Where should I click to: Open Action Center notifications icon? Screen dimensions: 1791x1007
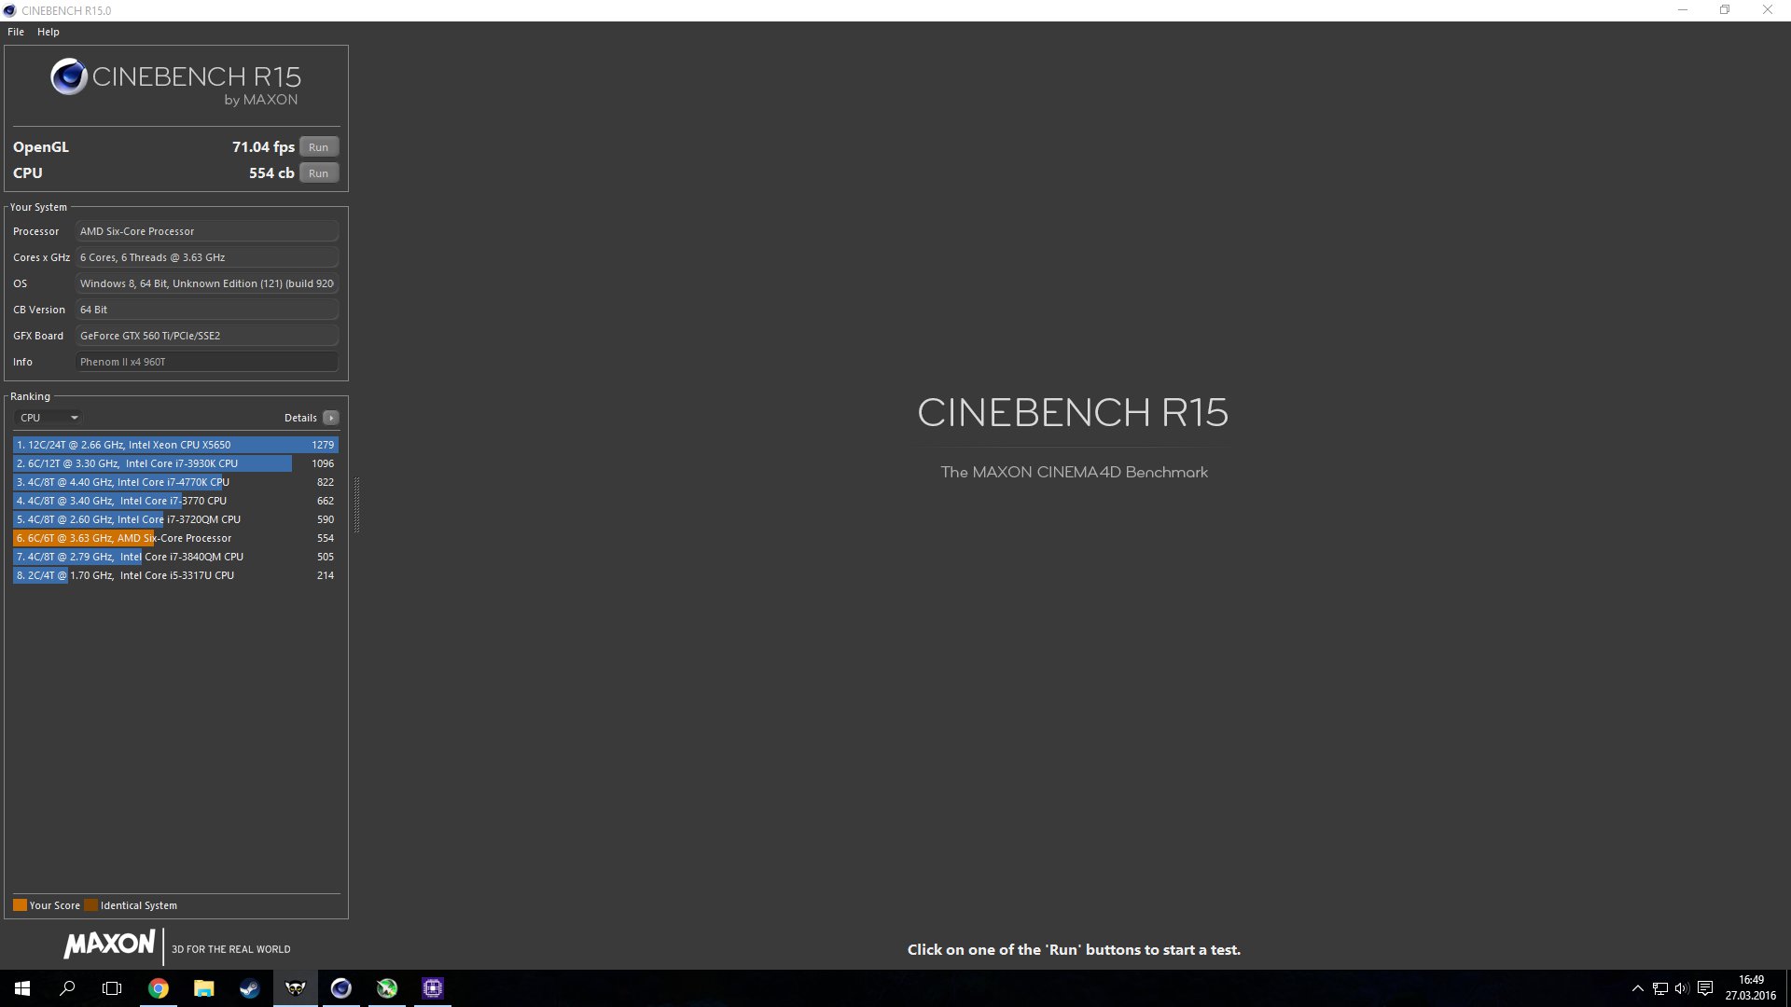[1705, 988]
